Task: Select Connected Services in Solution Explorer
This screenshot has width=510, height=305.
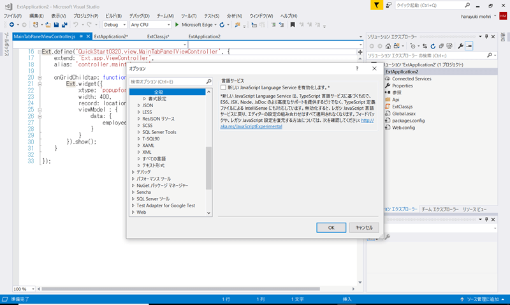Action: coord(411,78)
